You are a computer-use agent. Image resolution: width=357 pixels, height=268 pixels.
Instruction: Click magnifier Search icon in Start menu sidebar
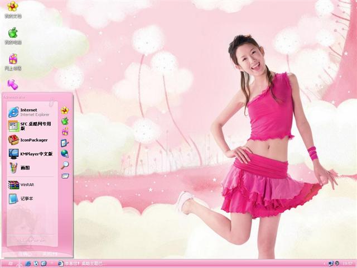[x=65, y=165]
